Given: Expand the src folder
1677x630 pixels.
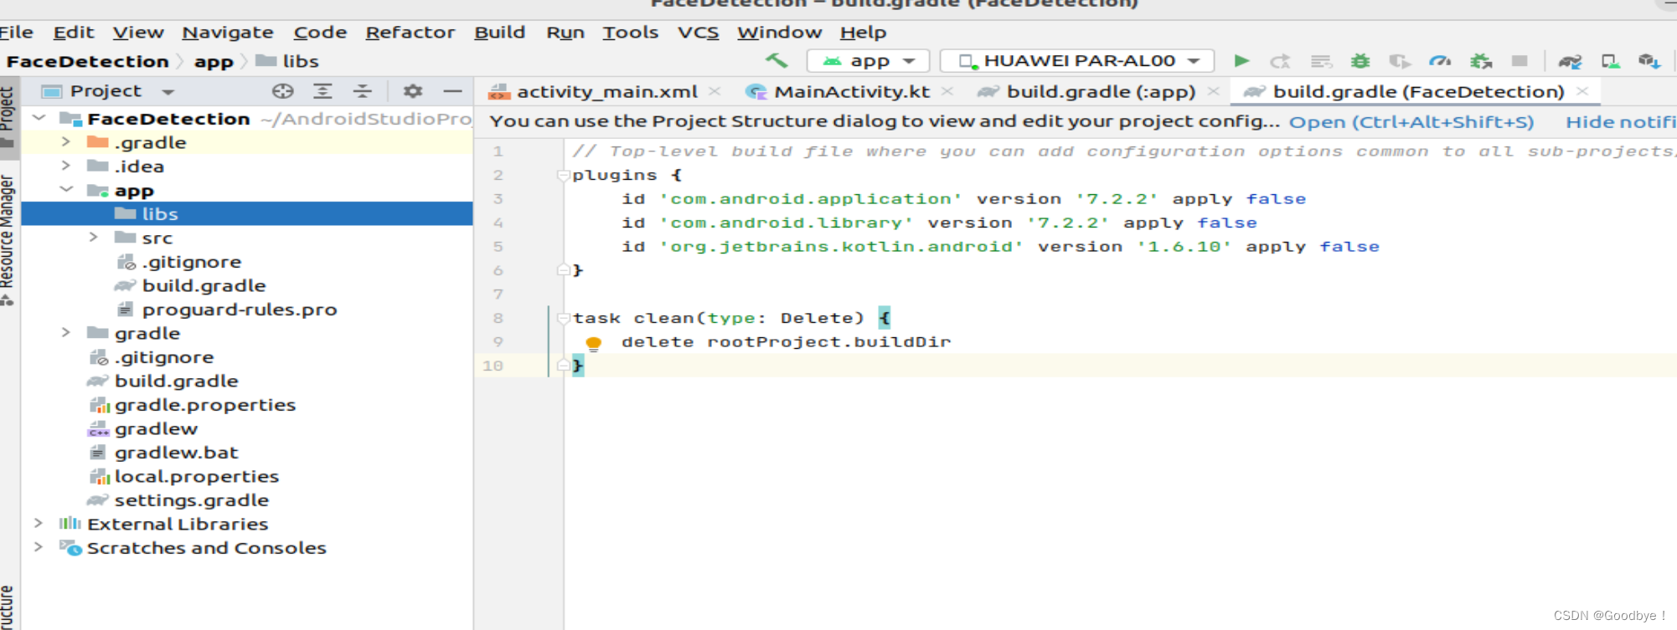Looking at the screenshot, I should (x=93, y=238).
